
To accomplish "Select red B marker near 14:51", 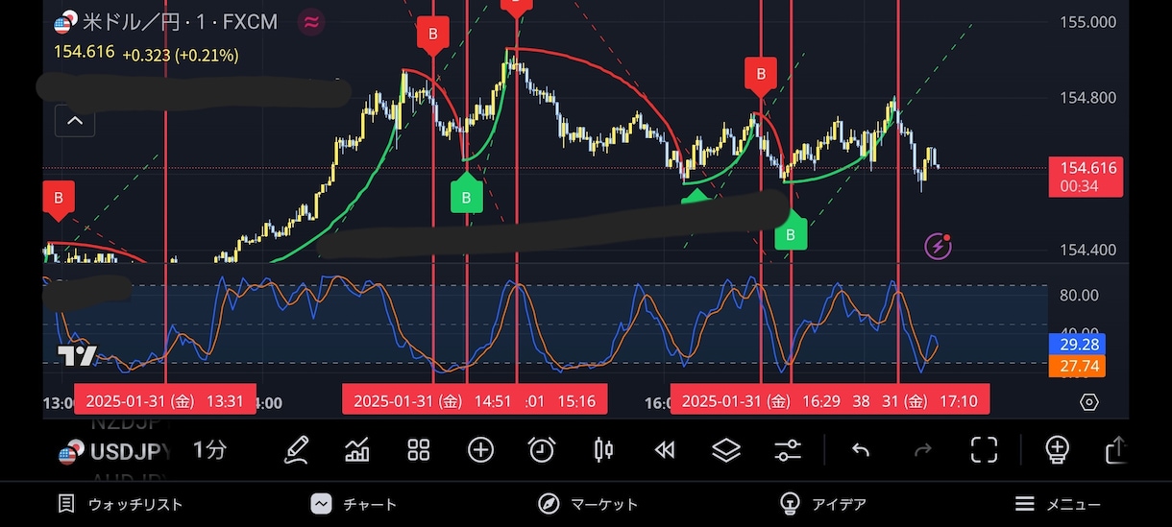I will 432,35.
